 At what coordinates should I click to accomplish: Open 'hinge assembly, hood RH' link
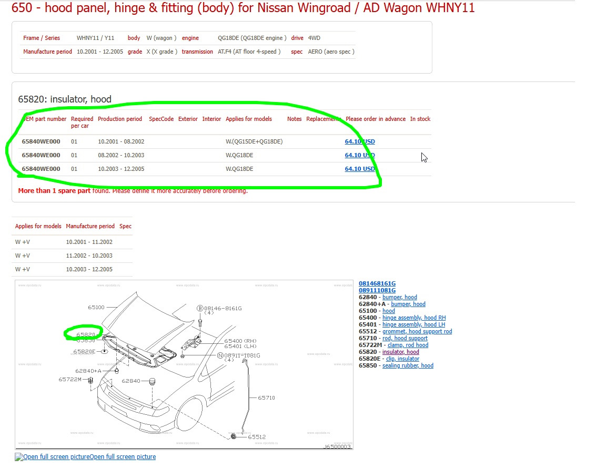(x=414, y=318)
